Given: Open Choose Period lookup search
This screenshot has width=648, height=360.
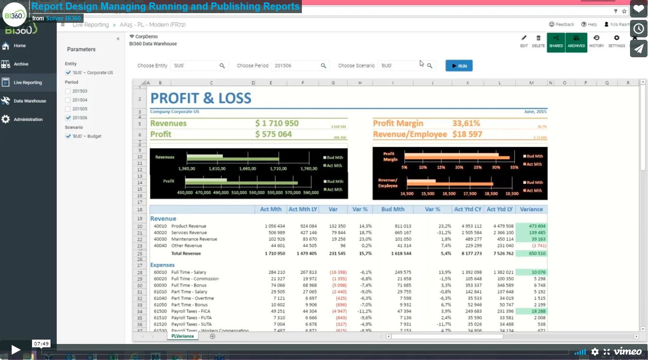Looking at the screenshot, I should pos(323,65).
